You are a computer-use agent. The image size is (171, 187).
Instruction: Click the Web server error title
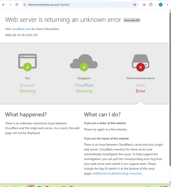(63, 20)
